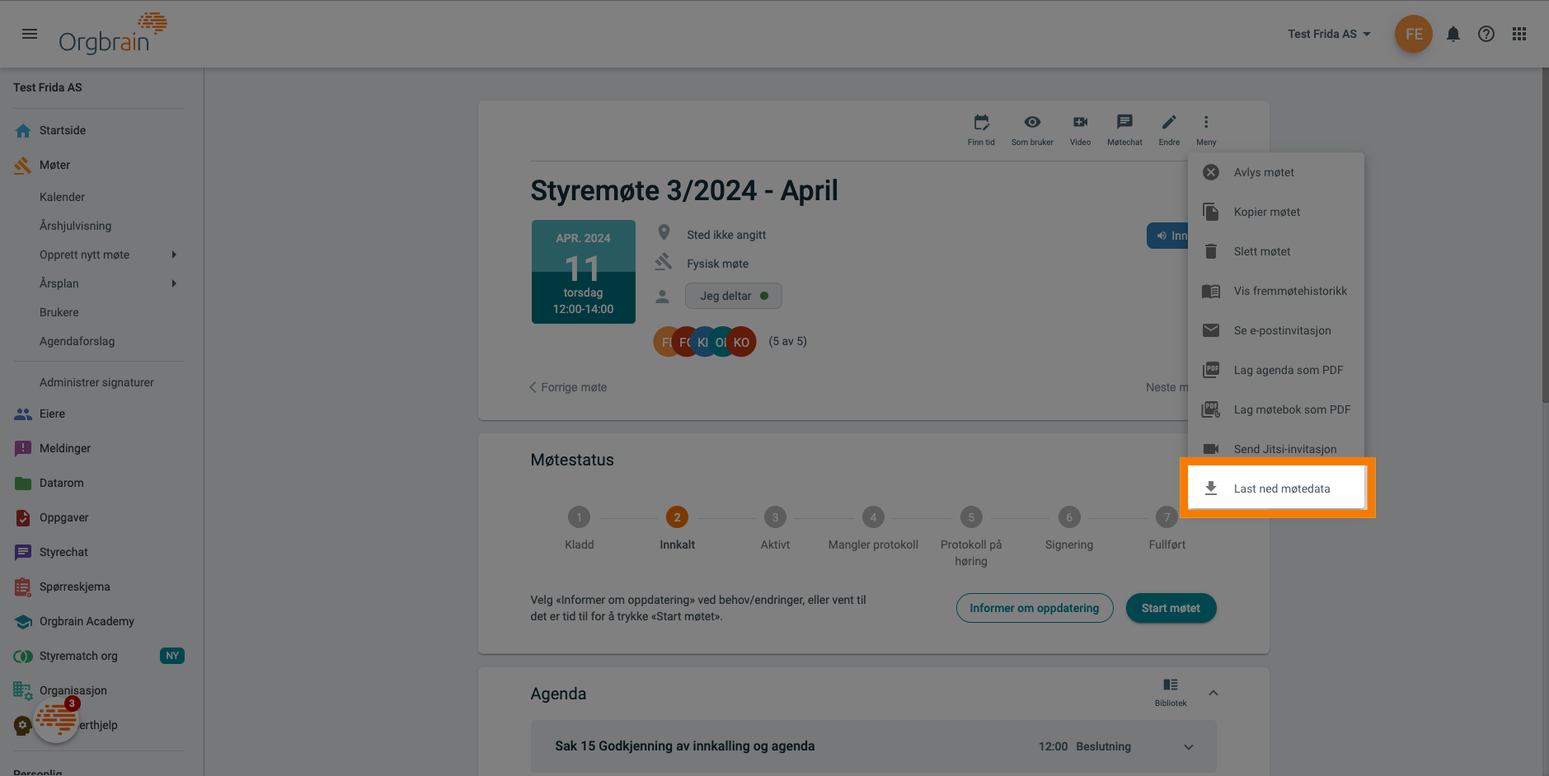Start Video from meeting toolbar
The image size is (1549, 776).
tap(1080, 129)
